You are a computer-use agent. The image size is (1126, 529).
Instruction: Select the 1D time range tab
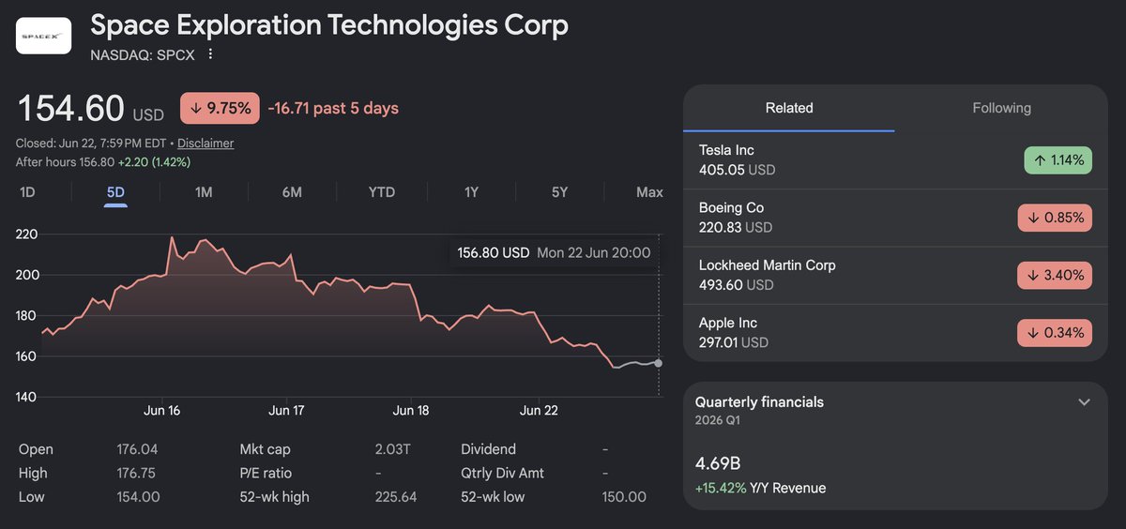[x=28, y=192]
